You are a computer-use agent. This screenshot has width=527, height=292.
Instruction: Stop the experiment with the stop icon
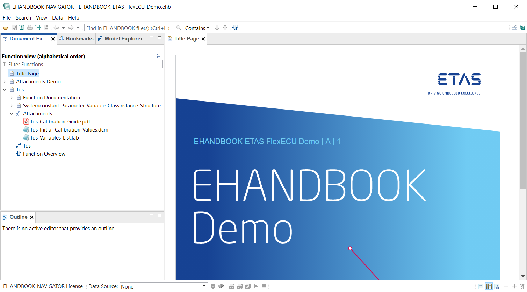click(x=264, y=286)
